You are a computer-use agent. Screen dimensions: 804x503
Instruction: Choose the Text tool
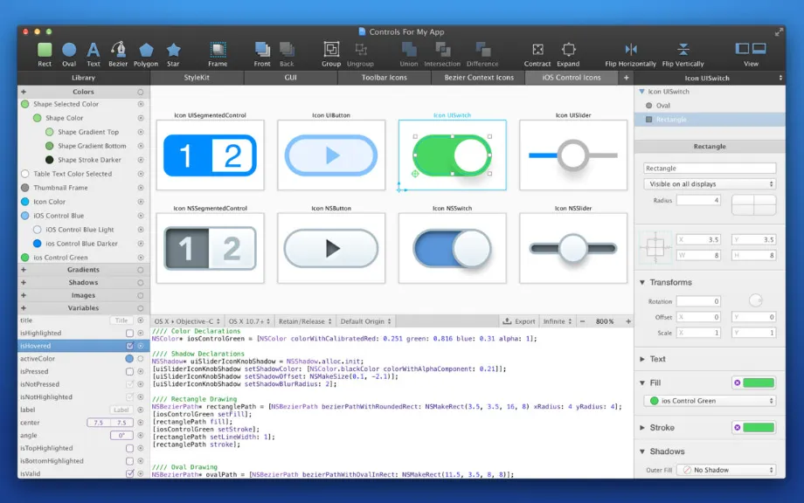tap(94, 54)
